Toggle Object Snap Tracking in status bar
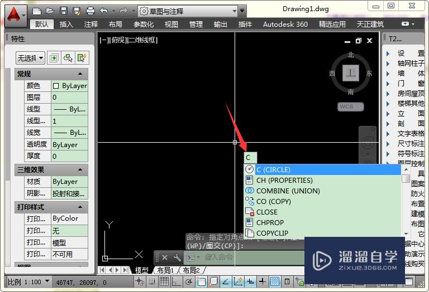This screenshot has height=292, width=429. click(x=226, y=281)
